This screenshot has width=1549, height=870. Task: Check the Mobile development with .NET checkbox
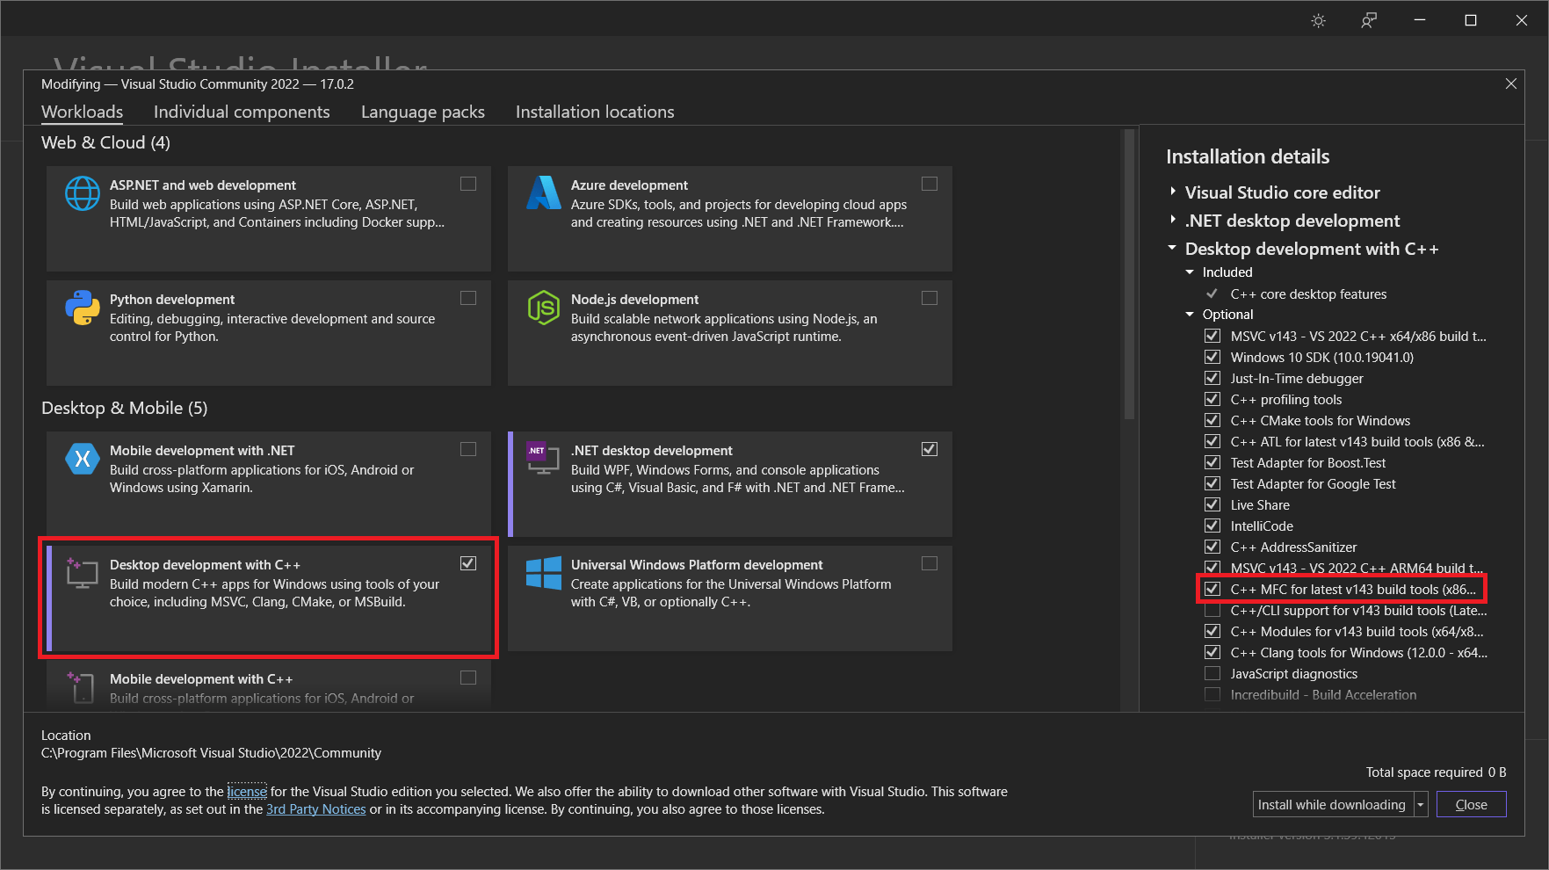pos(468,449)
